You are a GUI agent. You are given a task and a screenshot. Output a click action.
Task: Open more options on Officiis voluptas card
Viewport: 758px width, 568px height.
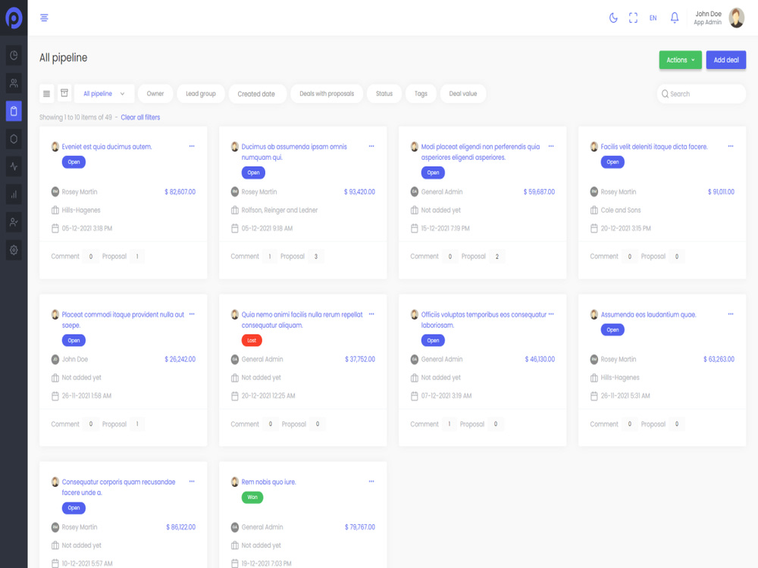551,314
